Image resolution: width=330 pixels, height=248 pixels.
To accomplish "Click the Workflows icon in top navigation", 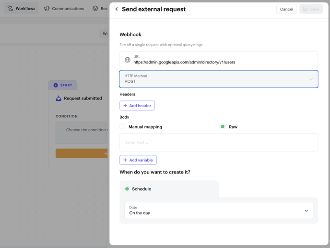I will pos(11,9).
